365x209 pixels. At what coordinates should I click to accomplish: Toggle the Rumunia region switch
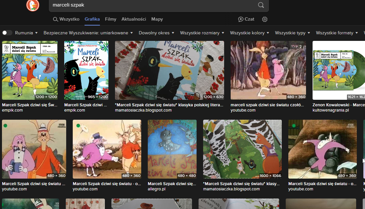[x=7, y=33]
